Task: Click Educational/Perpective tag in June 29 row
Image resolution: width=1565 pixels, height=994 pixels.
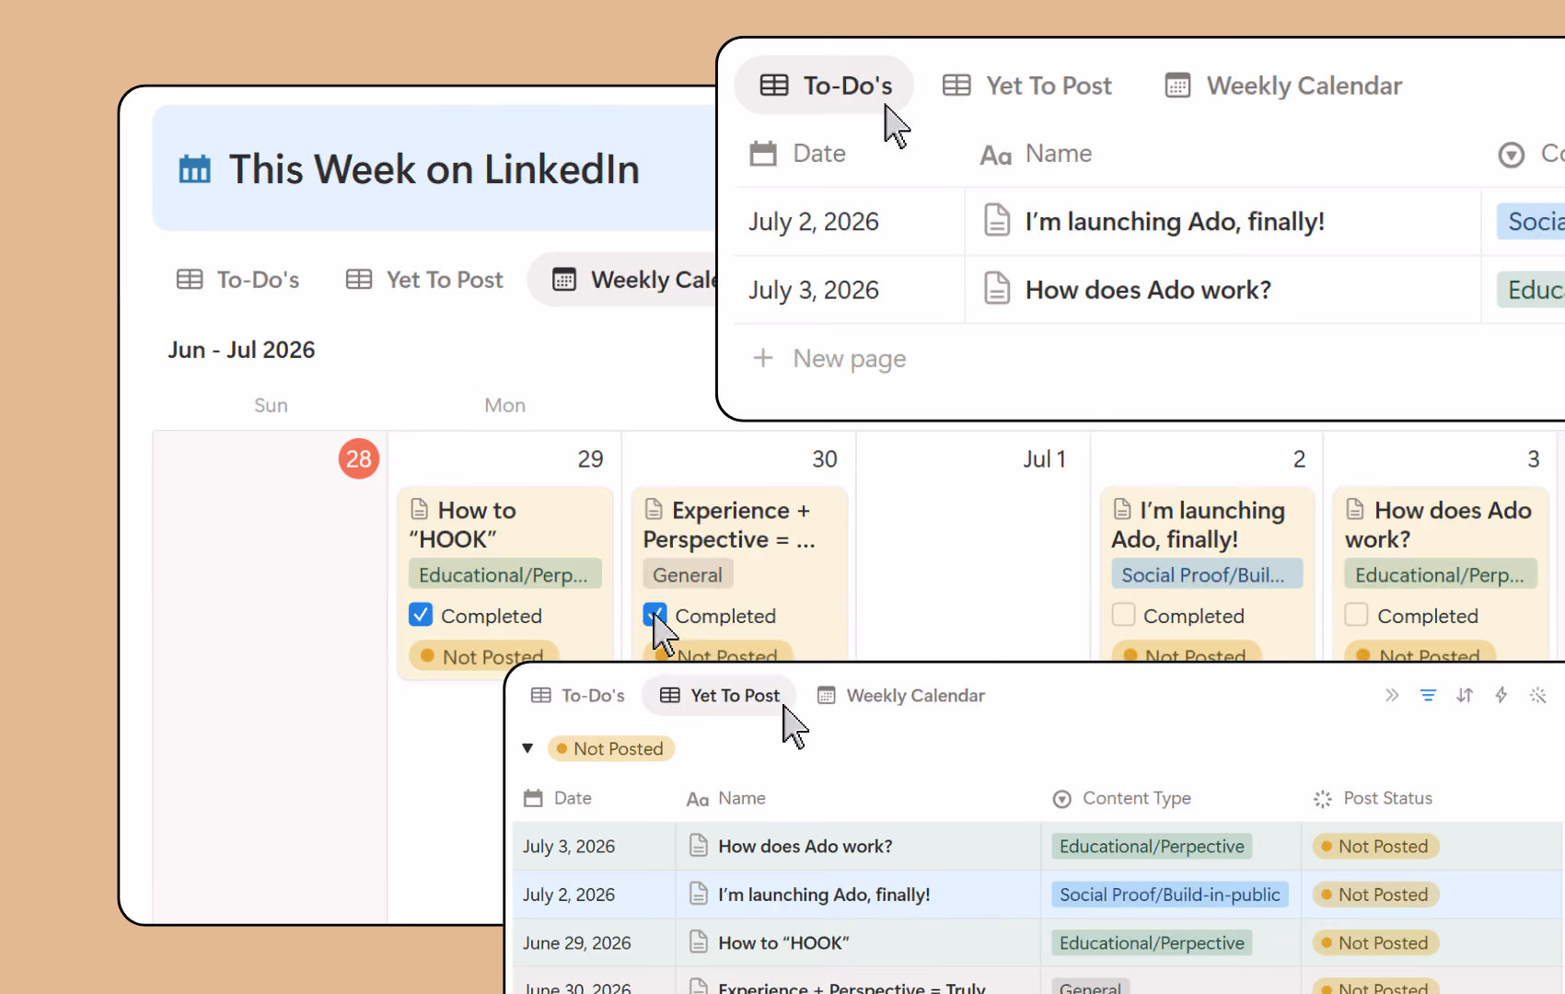Action: [x=1152, y=942]
